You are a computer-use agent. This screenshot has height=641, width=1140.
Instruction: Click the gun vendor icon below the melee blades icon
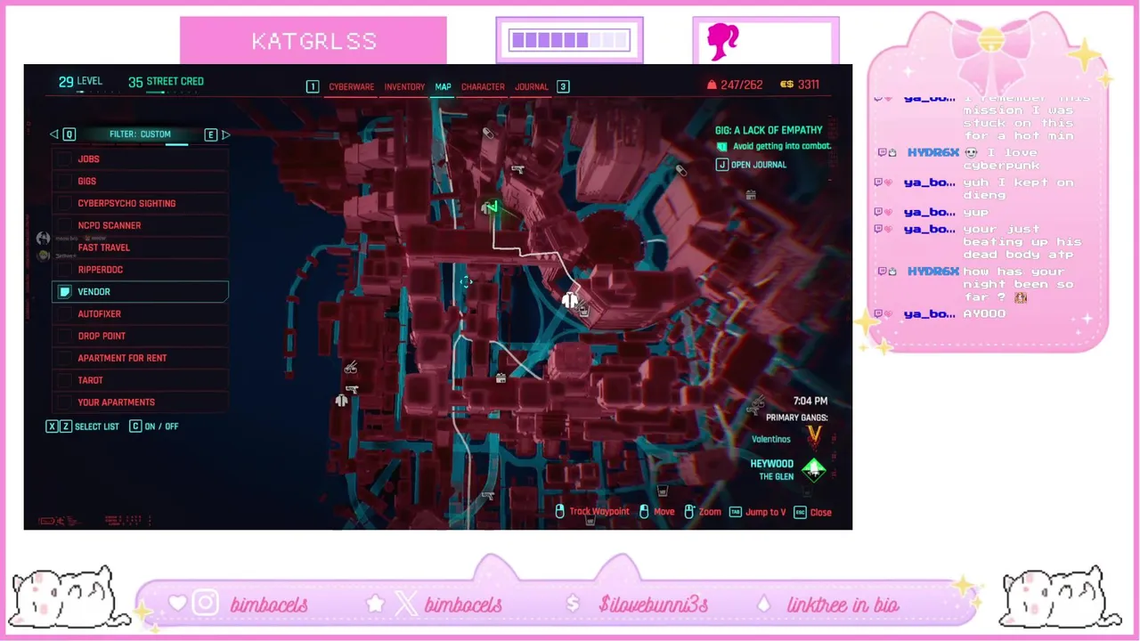pyautogui.click(x=352, y=389)
